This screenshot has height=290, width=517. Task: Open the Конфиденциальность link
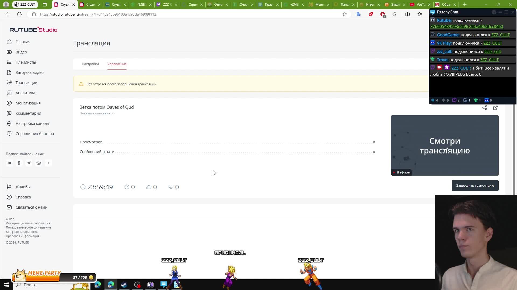pos(22,232)
